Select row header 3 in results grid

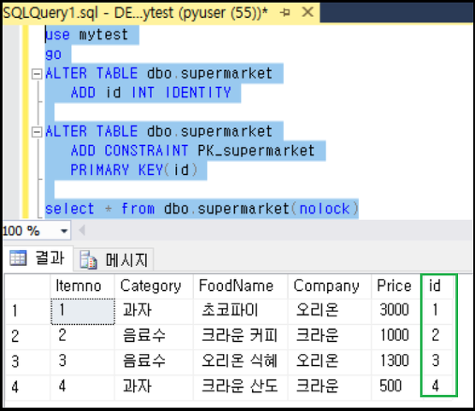click(x=27, y=362)
